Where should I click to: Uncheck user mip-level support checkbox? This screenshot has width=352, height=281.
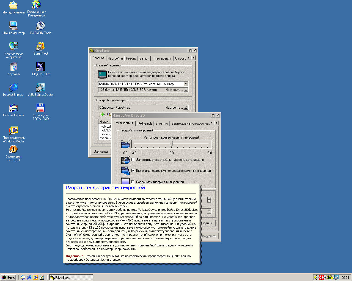pos(133,171)
